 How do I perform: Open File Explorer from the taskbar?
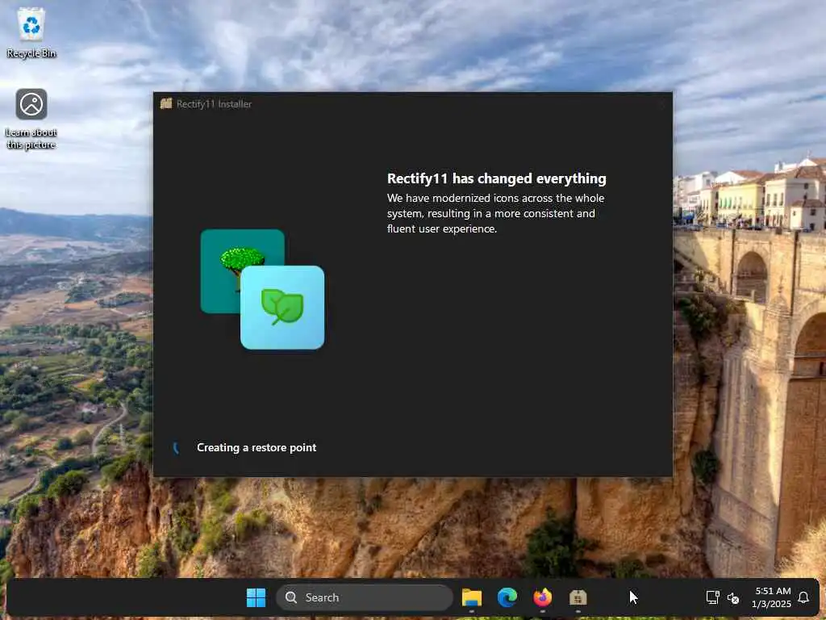coord(471,597)
